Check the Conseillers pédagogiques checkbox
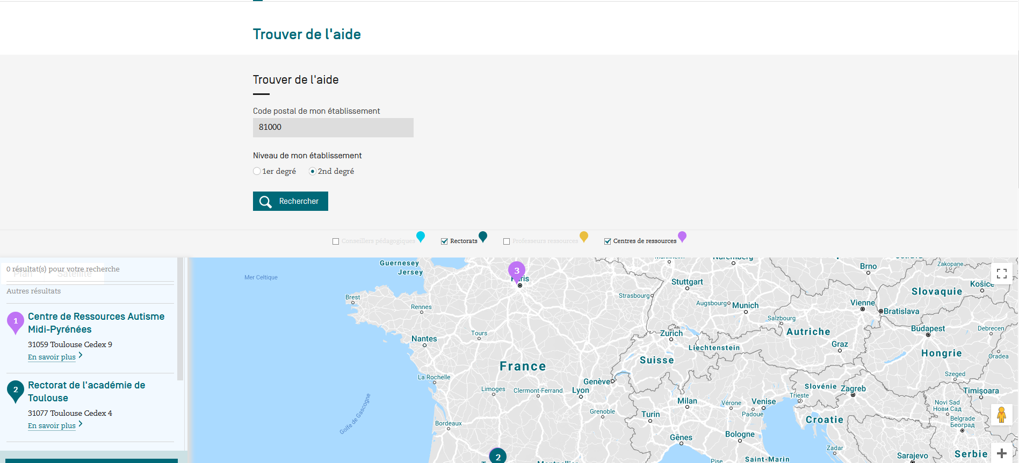This screenshot has width=1019, height=463. pyautogui.click(x=336, y=241)
